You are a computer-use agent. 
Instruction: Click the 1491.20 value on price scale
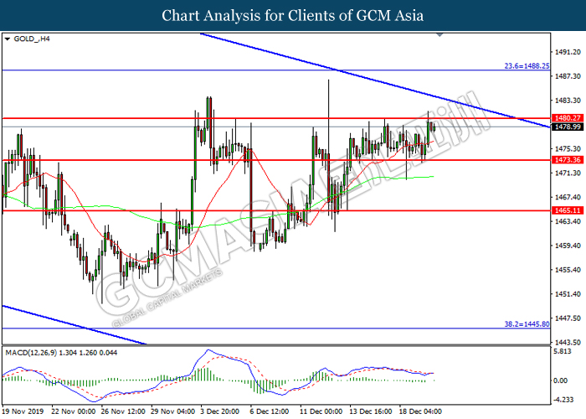point(567,50)
